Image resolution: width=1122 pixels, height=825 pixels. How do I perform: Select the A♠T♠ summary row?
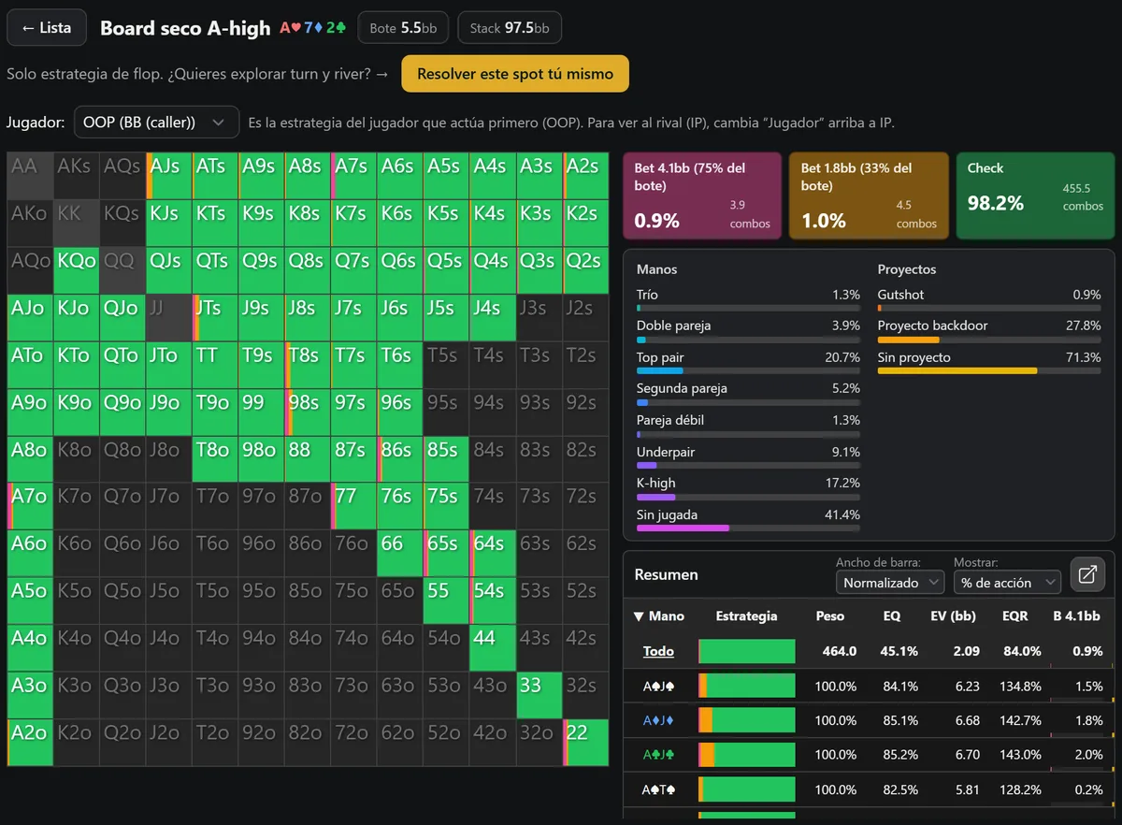coord(869,789)
